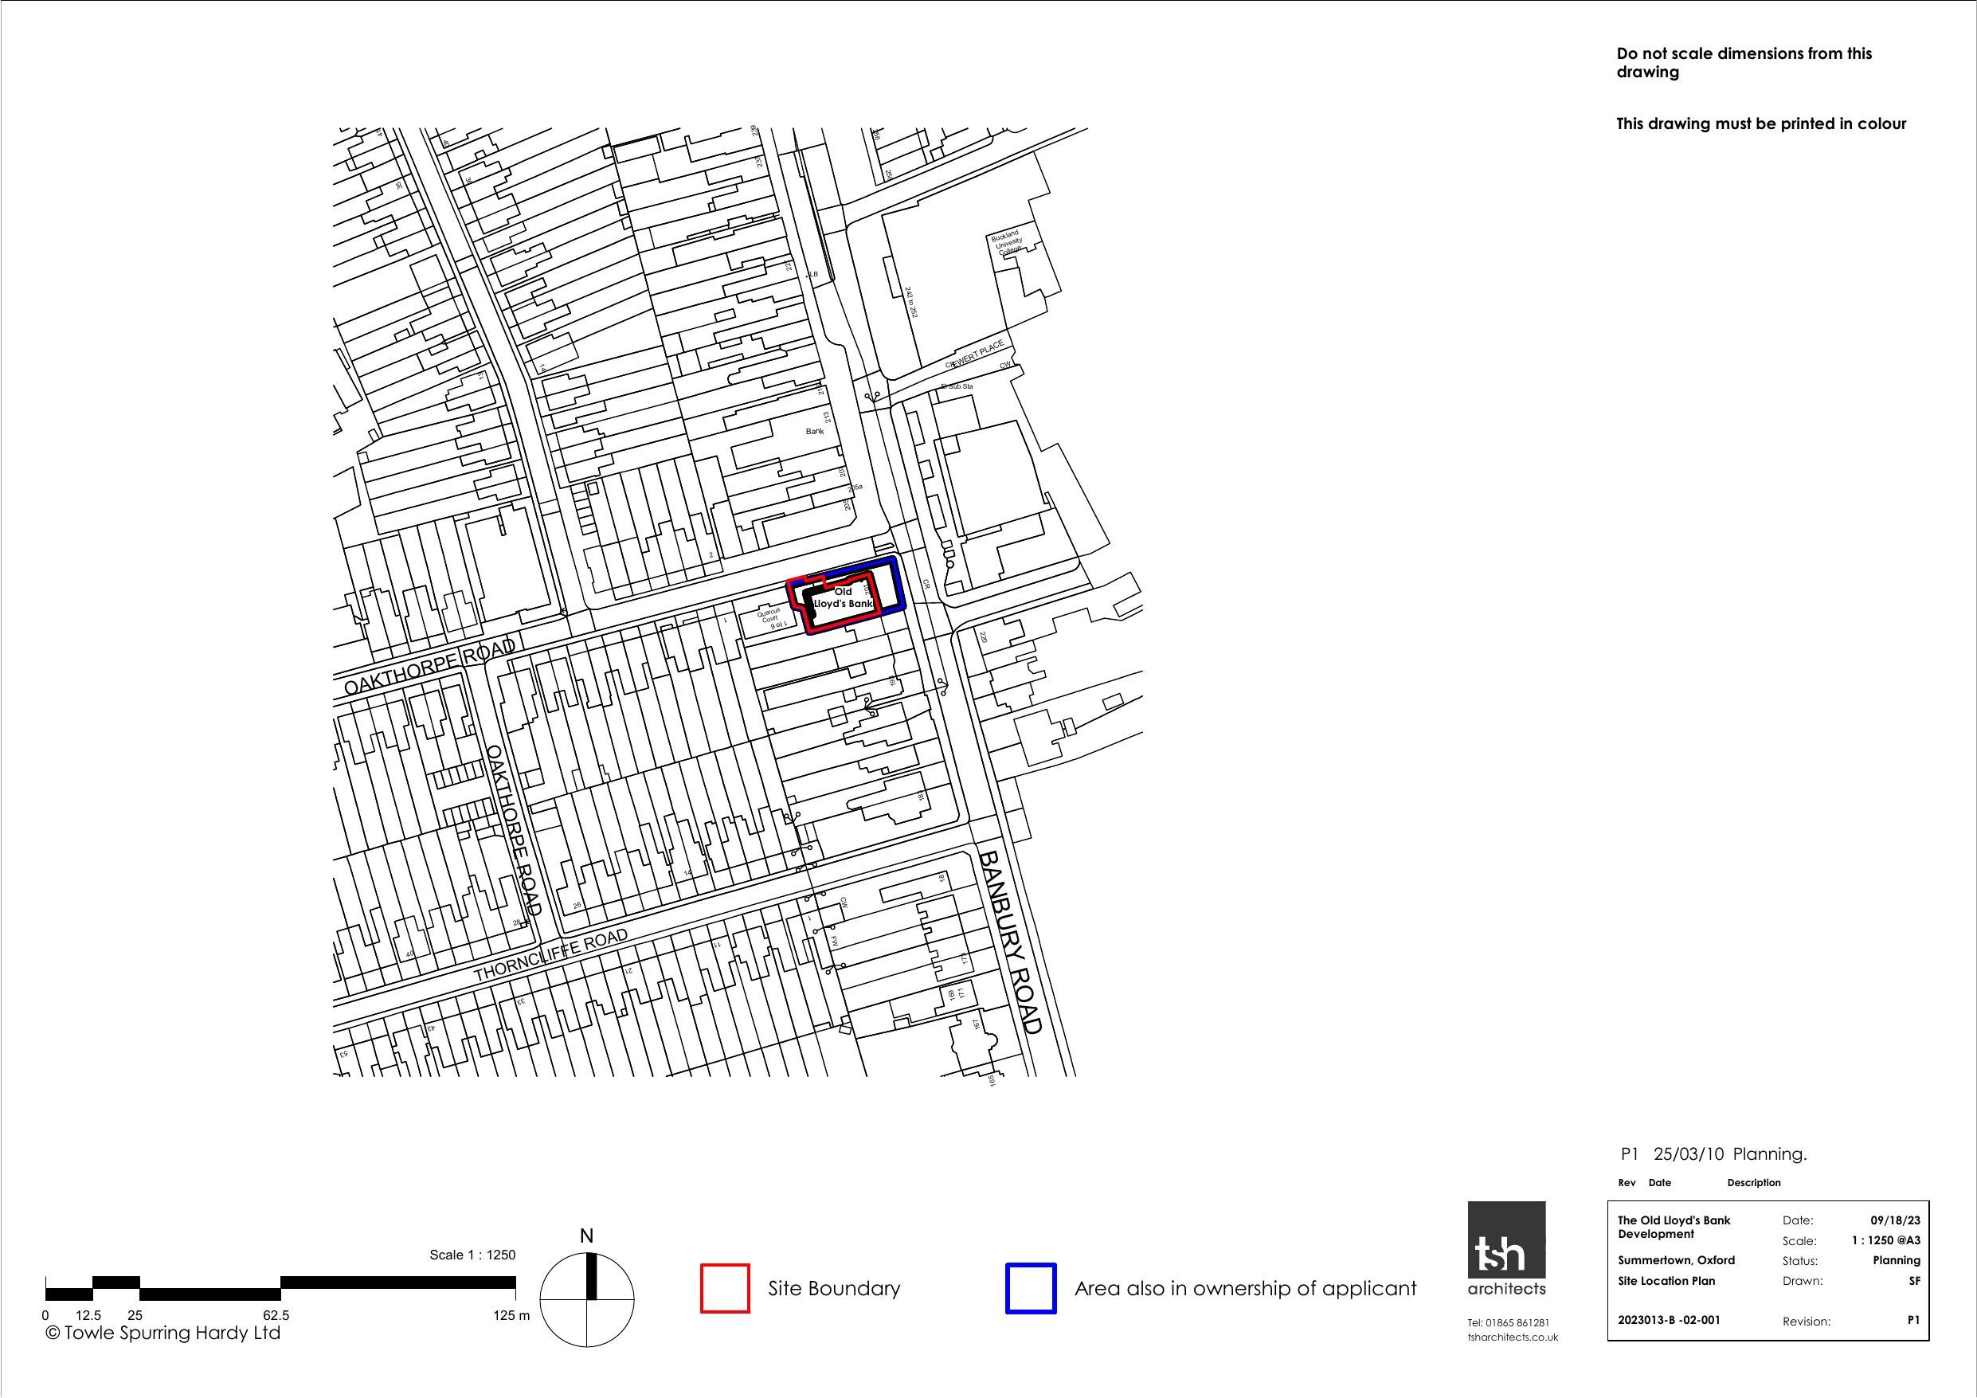Click the 'Site Boundary' legend text

click(x=833, y=1289)
